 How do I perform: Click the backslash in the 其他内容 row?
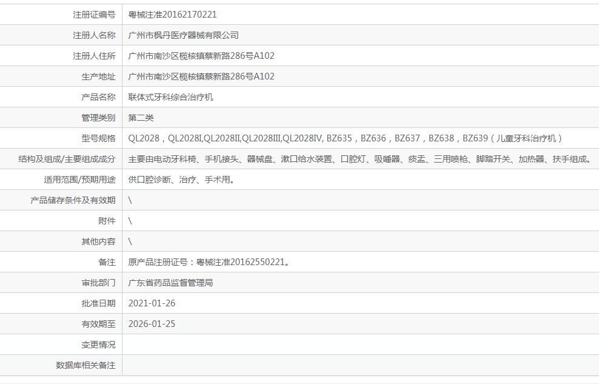pyautogui.click(x=130, y=241)
